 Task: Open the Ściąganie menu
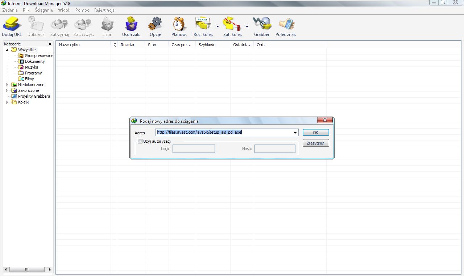click(44, 10)
